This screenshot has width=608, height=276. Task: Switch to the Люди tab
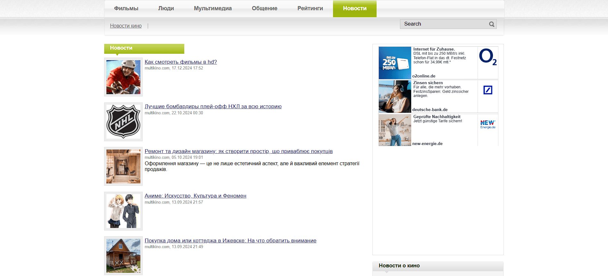coord(166,8)
